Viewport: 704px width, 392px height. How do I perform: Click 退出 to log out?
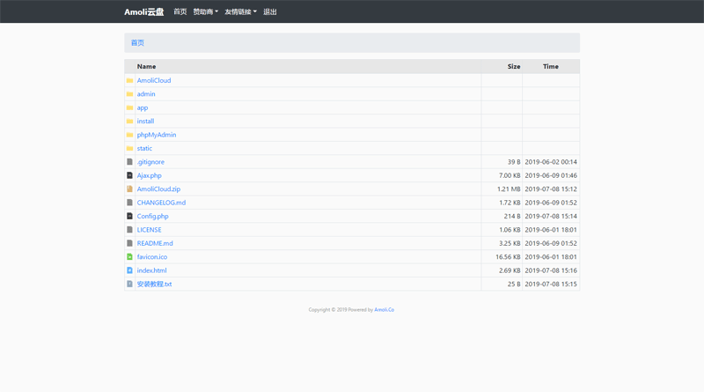pyautogui.click(x=270, y=11)
